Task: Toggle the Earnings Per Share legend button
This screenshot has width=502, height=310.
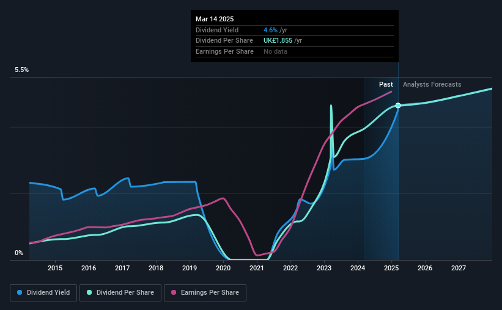Action: click(x=205, y=293)
